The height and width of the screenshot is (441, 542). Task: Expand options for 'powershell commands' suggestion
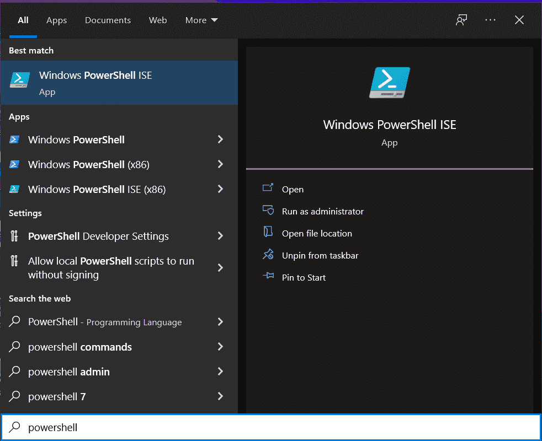pyautogui.click(x=220, y=347)
